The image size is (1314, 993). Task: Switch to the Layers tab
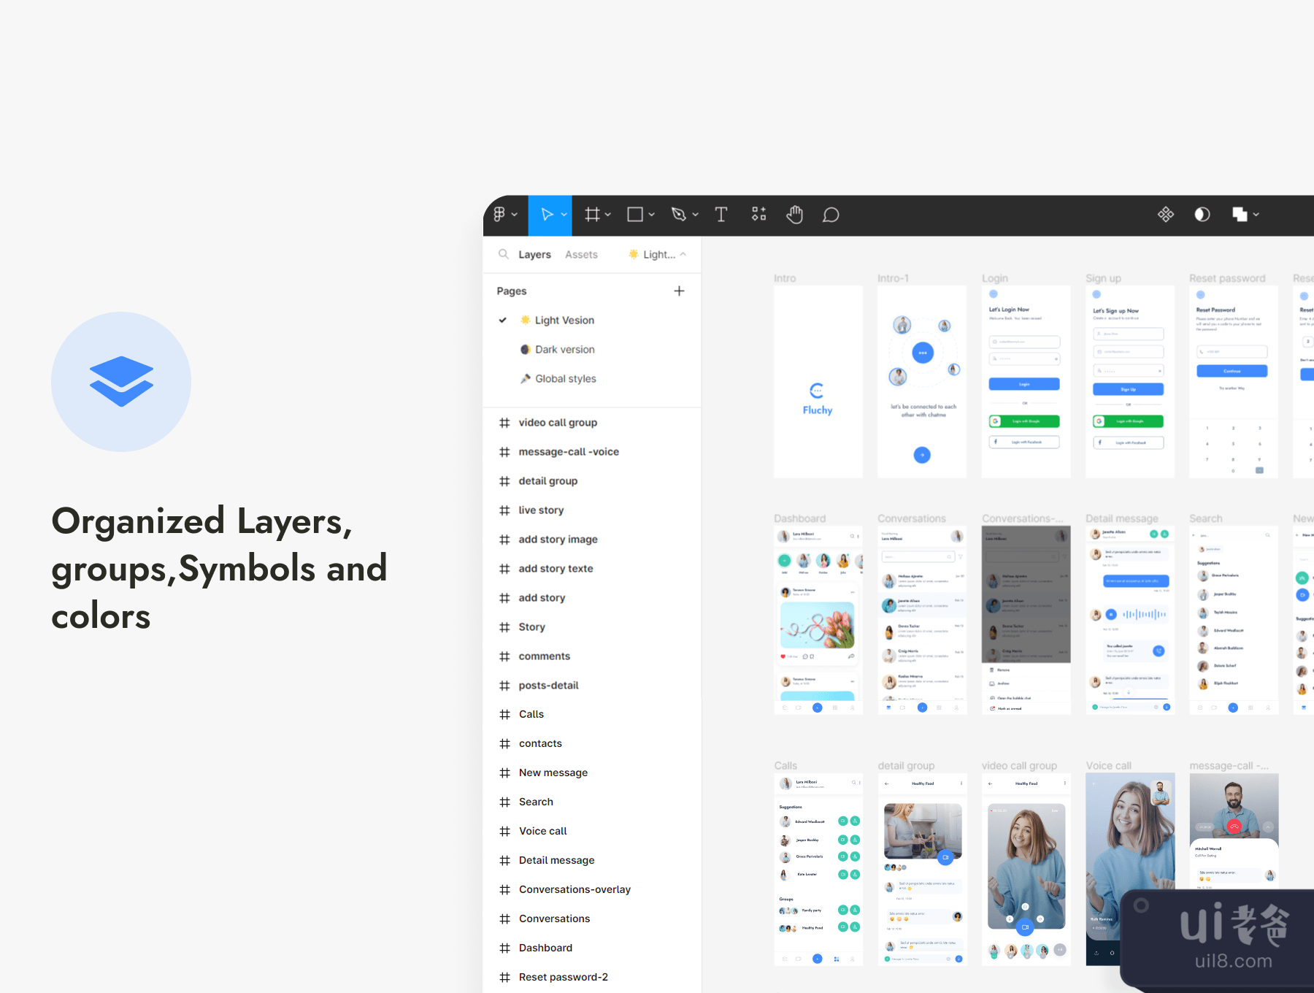534,255
